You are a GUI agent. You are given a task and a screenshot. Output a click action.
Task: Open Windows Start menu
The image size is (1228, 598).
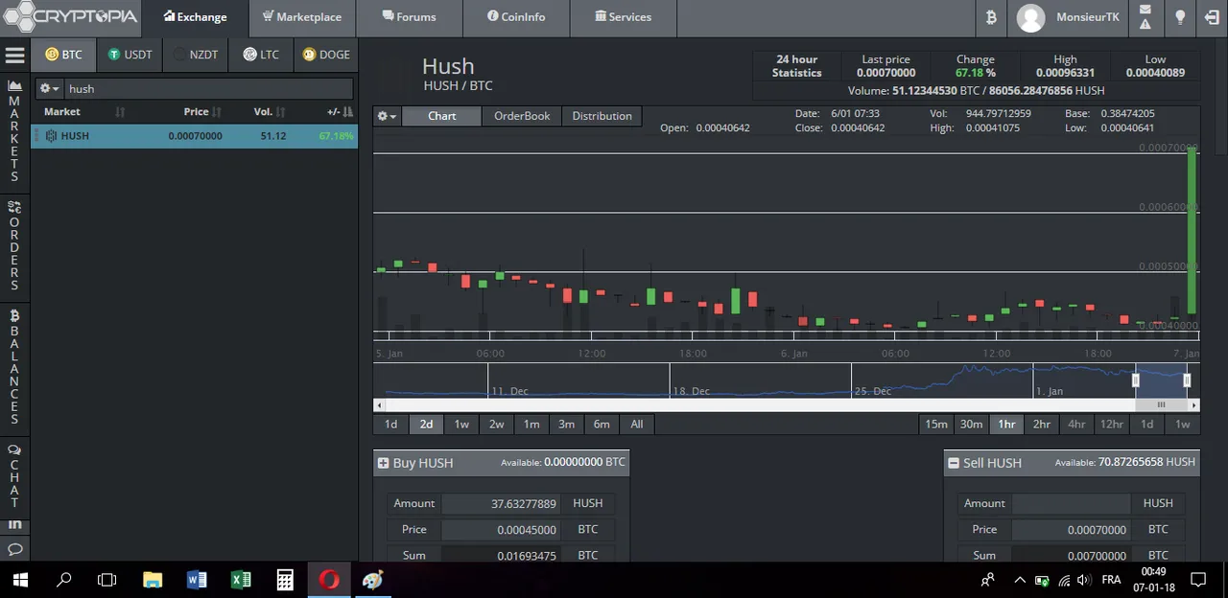tap(20, 580)
